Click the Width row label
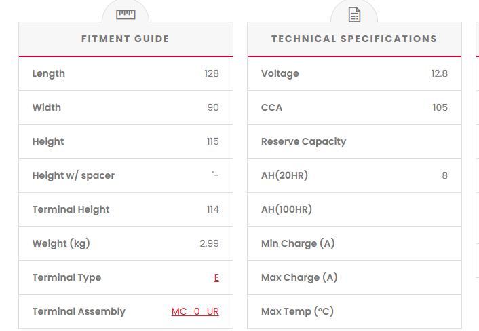 click(x=47, y=107)
